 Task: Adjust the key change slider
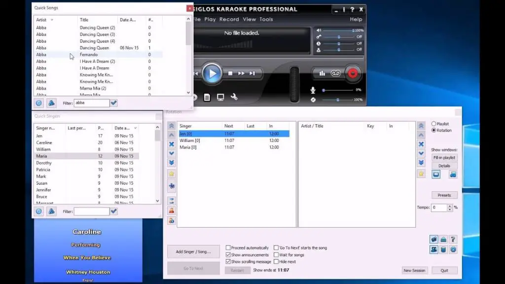pos(338,36)
